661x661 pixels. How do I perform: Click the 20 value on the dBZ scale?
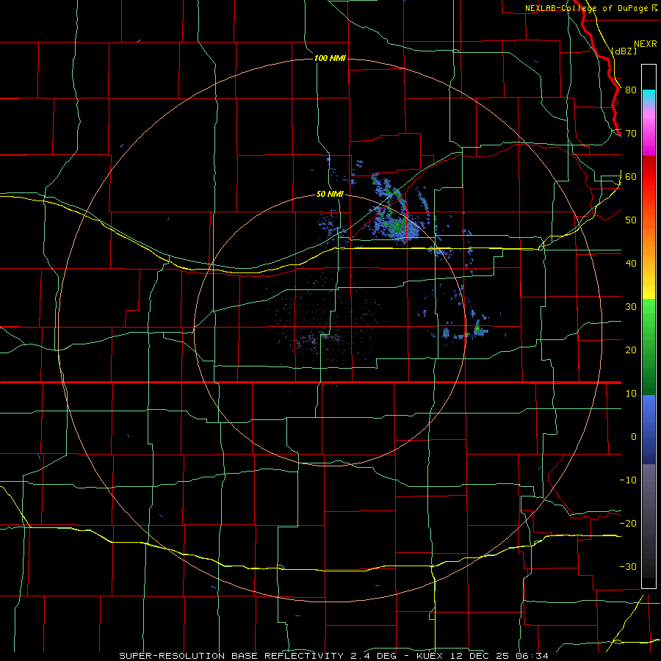(631, 350)
